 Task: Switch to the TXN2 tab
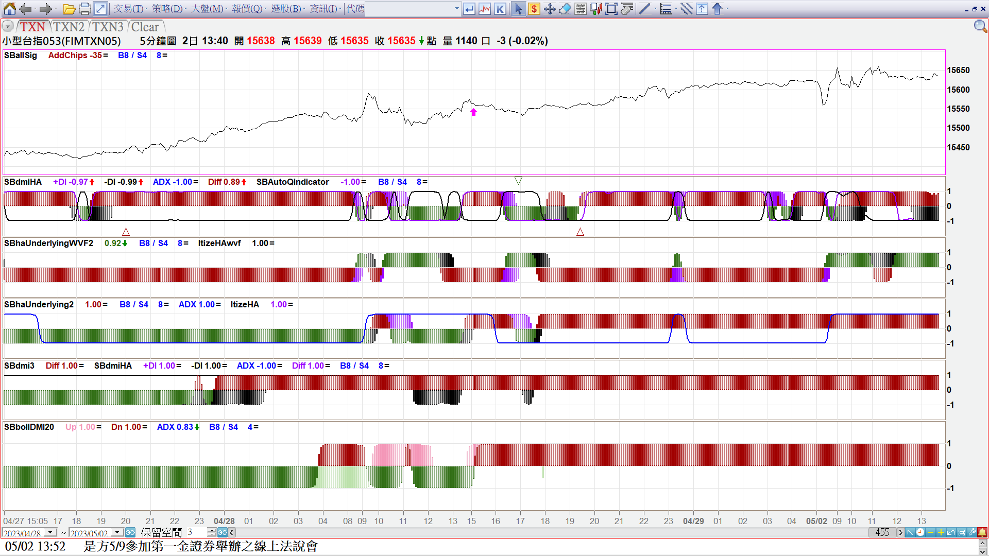[69, 27]
